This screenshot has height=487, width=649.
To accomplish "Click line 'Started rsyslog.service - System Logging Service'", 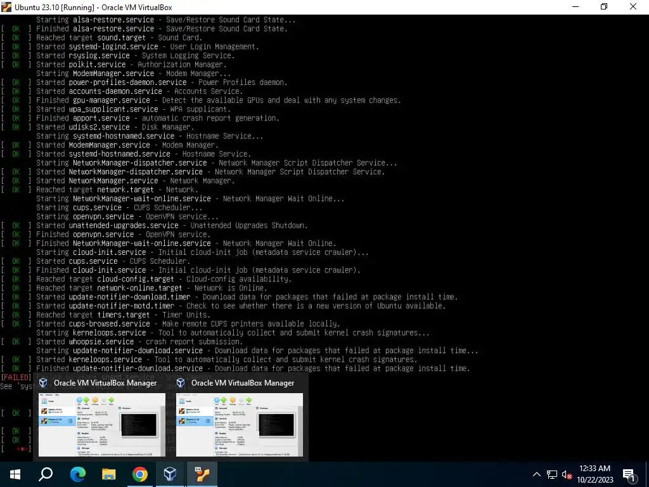I will pos(136,56).
